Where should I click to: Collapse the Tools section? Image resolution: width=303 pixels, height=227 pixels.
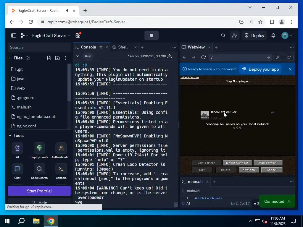[x=10, y=135]
